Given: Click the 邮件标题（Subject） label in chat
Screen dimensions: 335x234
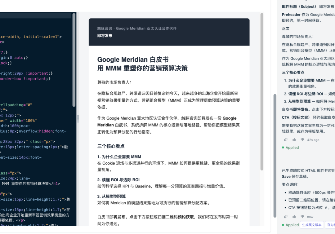Looking at the screenshot, I should coord(299,7).
